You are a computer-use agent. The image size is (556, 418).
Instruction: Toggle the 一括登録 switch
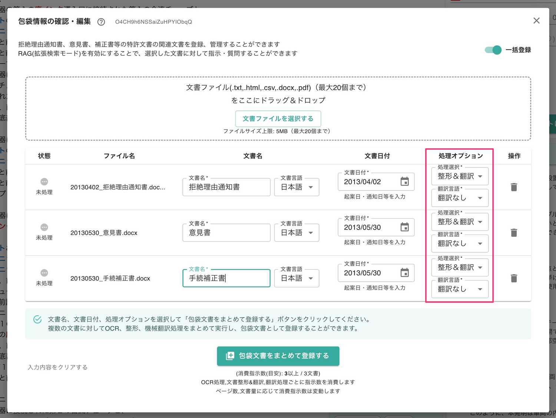tap(493, 50)
